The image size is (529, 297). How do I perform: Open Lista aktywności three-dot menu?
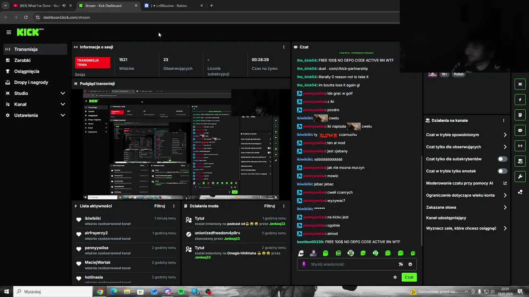[174, 206]
